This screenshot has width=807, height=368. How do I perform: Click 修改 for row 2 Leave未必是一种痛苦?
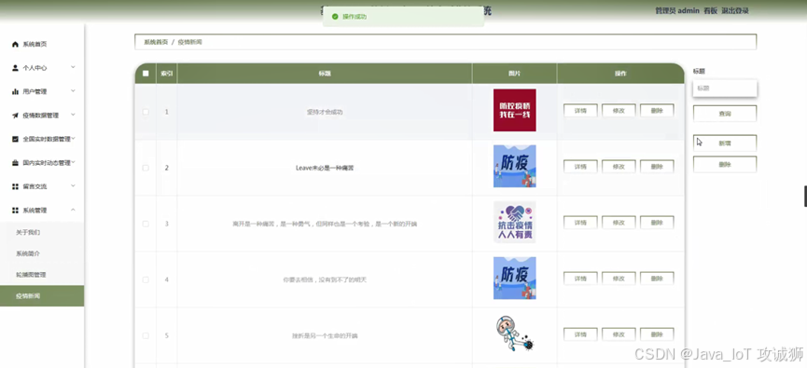coord(619,167)
